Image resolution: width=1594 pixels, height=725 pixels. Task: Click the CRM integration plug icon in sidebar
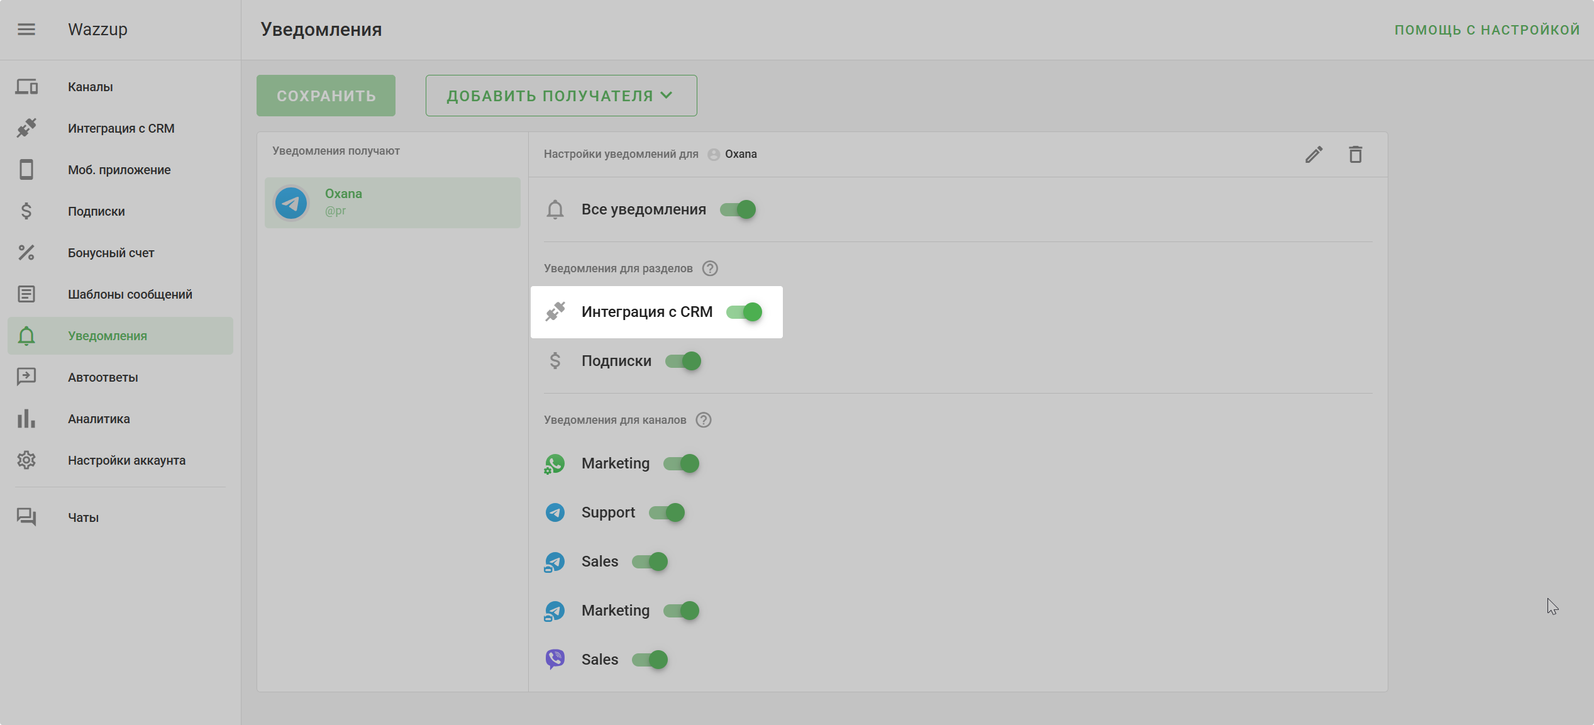click(26, 128)
